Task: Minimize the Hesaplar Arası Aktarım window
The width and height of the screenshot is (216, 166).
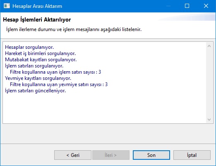Action: (168, 6)
